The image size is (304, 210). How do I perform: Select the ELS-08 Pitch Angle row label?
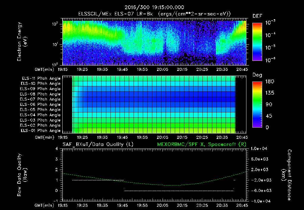40,94
